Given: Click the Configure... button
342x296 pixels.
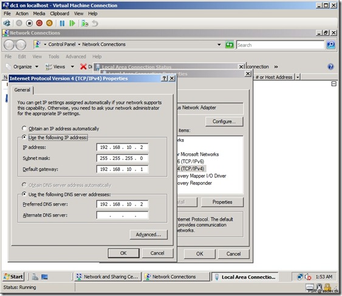Looking at the screenshot, I should click(224, 122).
